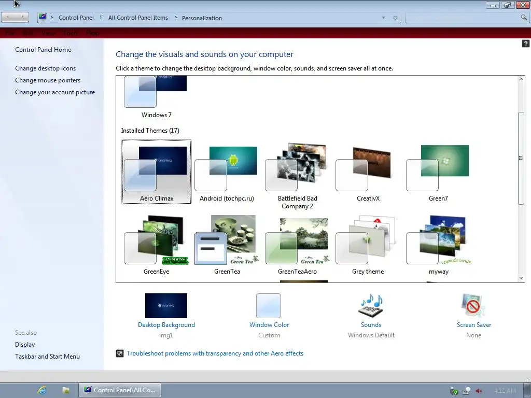Choose the Battlefield Bad Company 2 theme
This screenshot has width=531, height=398.
[x=297, y=175]
